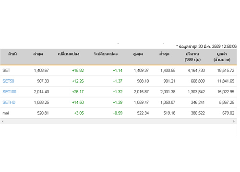Click the SETHD high value 1,059.47

click(x=142, y=102)
